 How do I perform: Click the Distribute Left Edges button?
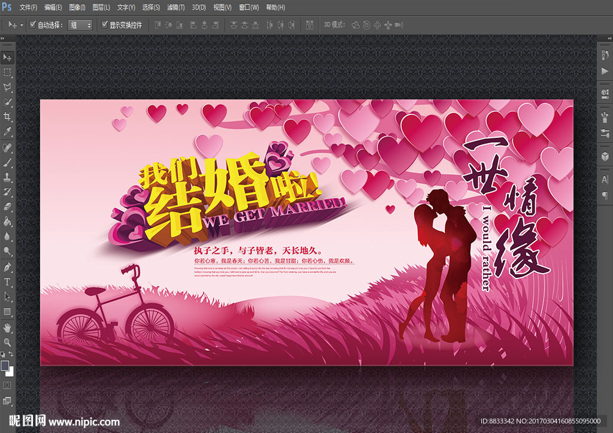270,25
